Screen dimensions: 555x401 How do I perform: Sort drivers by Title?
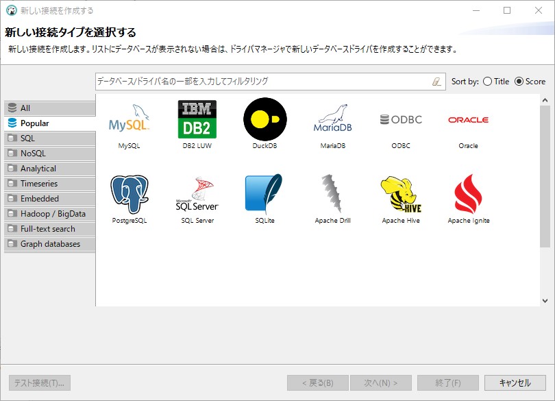(496, 82)
